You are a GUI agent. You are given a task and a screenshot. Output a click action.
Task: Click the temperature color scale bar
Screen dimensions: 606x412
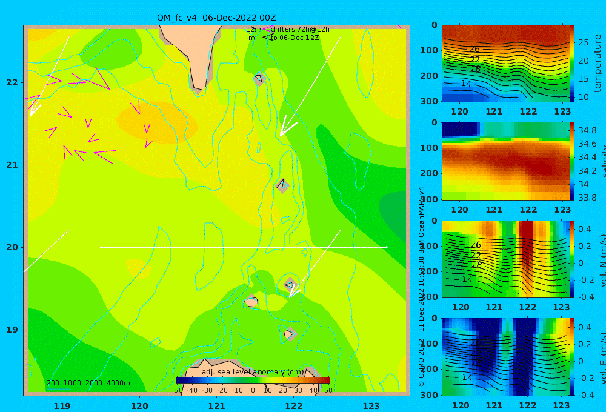click(572, 64)
